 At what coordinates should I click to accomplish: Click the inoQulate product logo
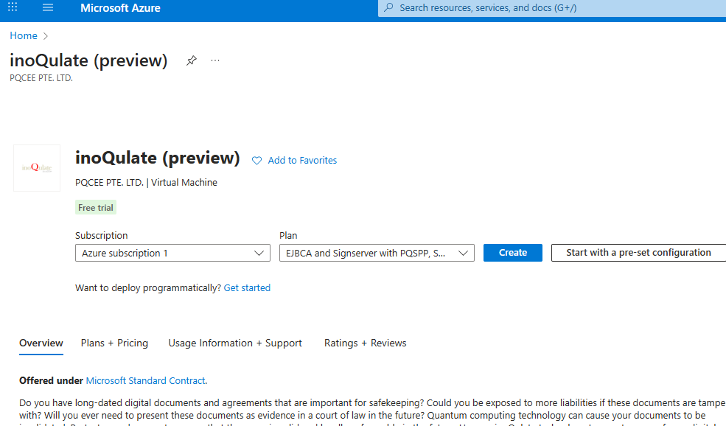click(x=37, y=167)
